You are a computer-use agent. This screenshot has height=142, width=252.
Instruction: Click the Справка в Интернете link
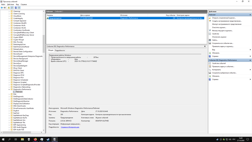70,127
